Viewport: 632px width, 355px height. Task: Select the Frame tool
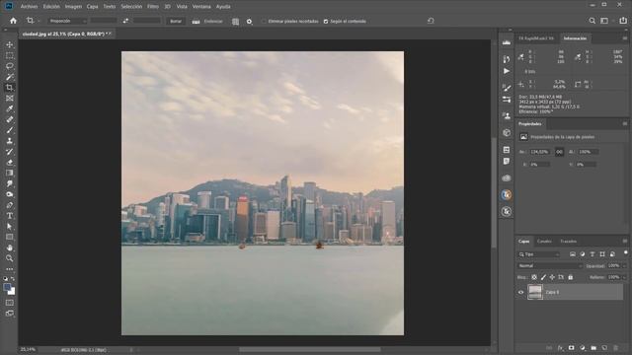tap(10, 99)
